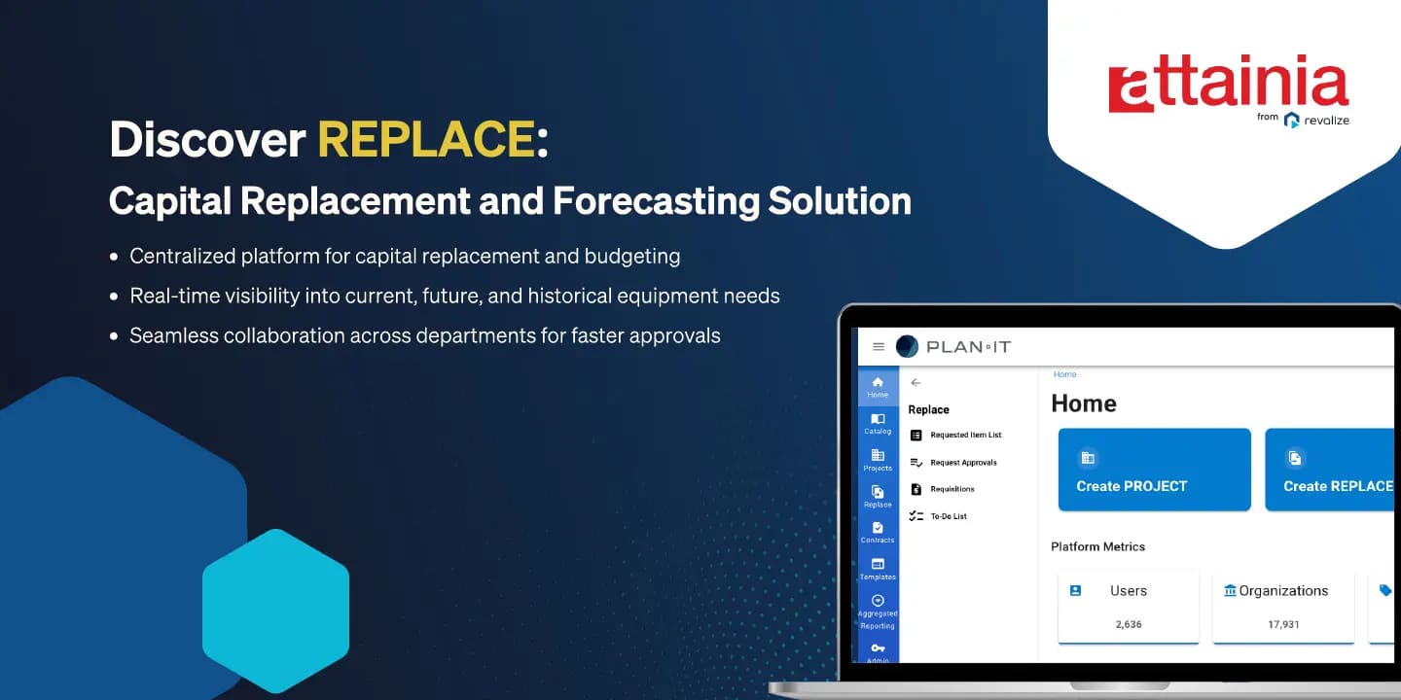Open Aggregated Reporting in the sidebar
The width and height of the screenshot is (1401, 700).
pos(878,612)
